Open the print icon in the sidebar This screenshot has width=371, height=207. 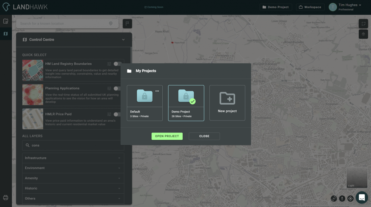[5, 198]
